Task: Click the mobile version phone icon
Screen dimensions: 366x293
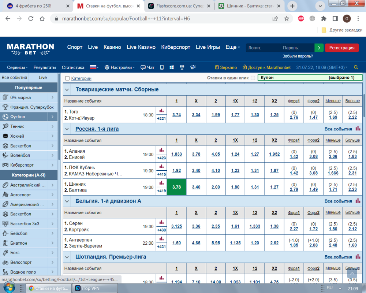Action: point(162,67)
